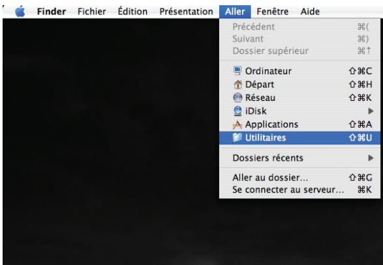Click the ⇧⌘A shortcut label
The width and height of the screenshot is (383, 265).
(x=361, y=124)
